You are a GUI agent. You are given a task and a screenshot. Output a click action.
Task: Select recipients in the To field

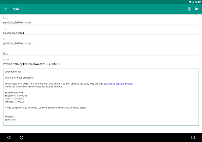pos(101,33)
